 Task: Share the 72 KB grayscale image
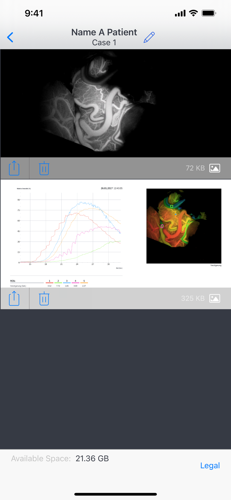pyautogui.click(x=14, y=168)
